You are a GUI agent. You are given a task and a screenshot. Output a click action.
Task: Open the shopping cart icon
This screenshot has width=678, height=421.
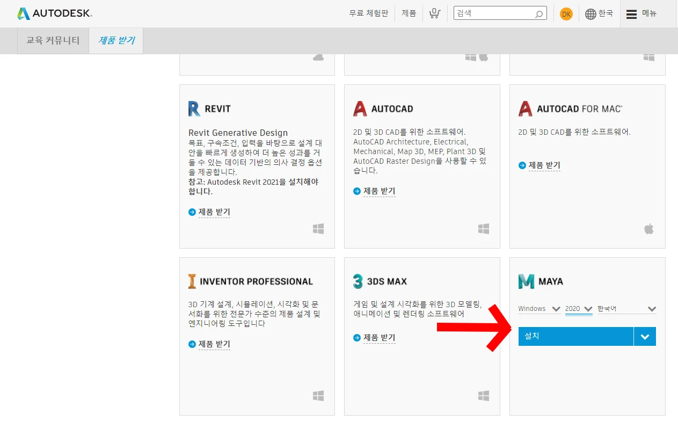click(435, 13)
